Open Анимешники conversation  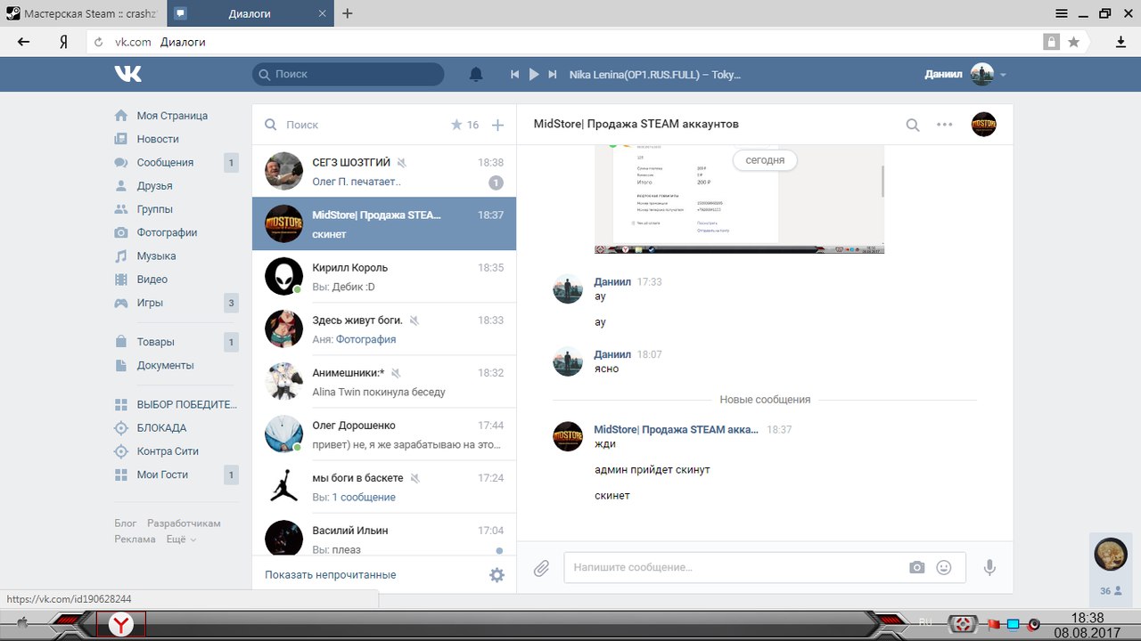tap(384, 382)
